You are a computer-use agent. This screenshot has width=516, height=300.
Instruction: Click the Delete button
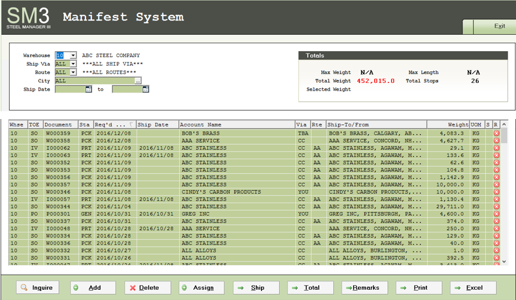click(x=147, y=287)
